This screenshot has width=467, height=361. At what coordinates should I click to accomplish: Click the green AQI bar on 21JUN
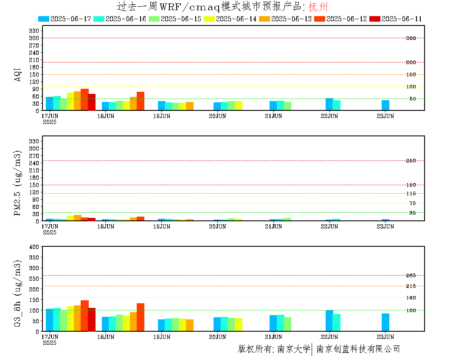[287, 106]
